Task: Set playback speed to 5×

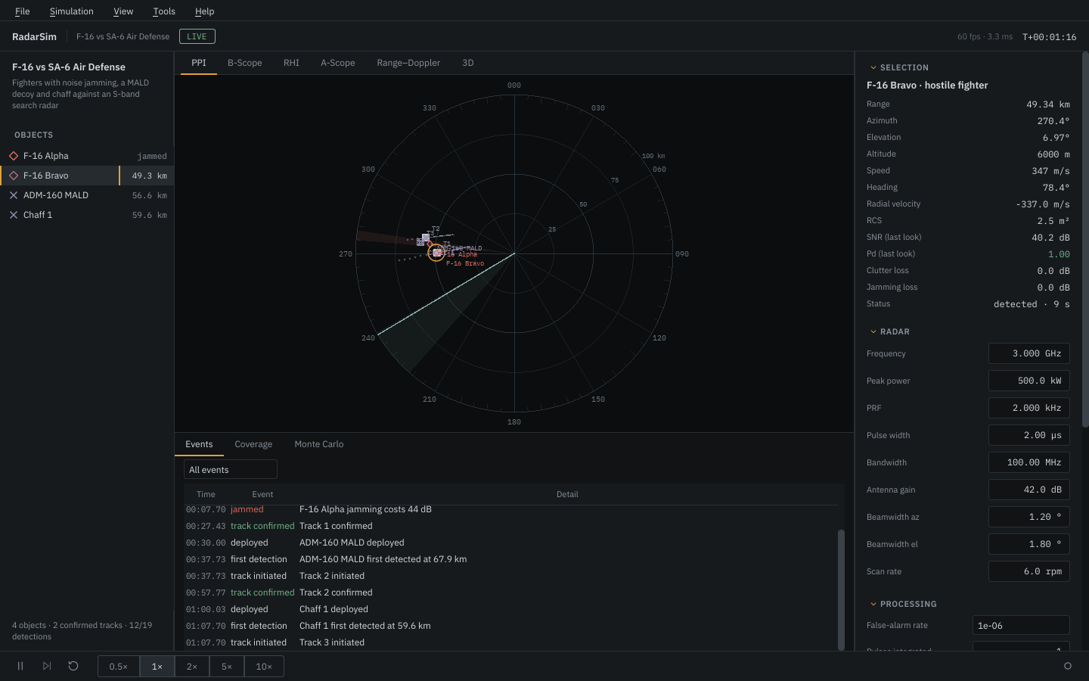Action: pyautogui.click(x=227, y=667)
